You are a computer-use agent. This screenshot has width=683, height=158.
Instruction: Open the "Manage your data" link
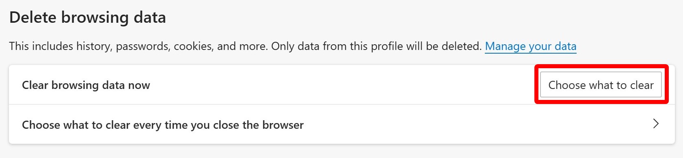tap(531, 46)
